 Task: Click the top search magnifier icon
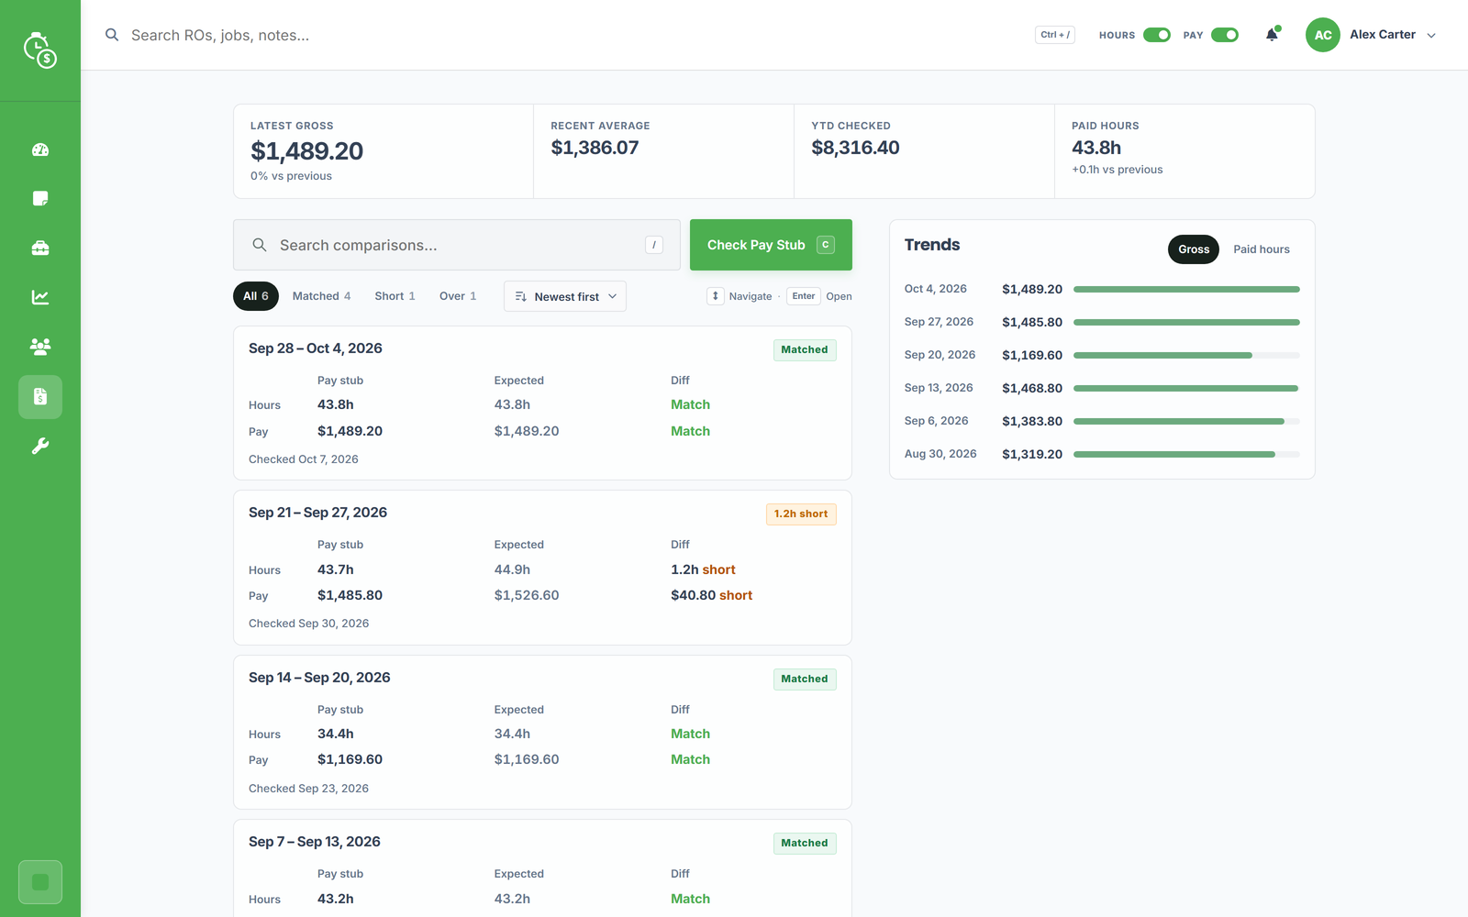pos(112,35)
